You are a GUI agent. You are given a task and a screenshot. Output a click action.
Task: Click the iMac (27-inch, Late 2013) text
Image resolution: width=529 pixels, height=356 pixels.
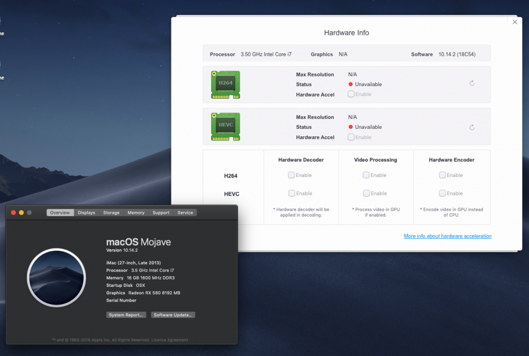click(x=134, y=263)
